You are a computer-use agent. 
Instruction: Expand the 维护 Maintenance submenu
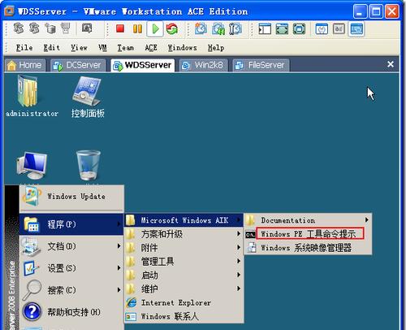184,289
